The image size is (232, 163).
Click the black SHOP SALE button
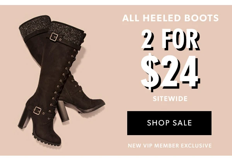[x=169, y=123]
